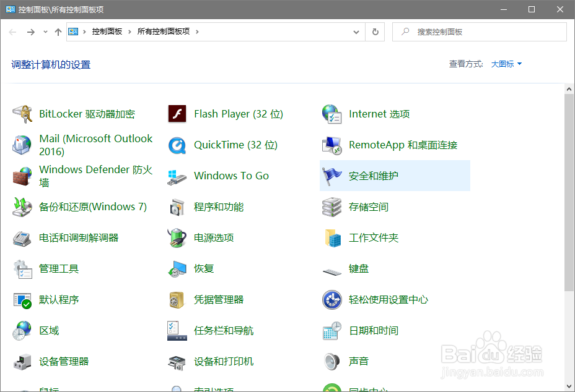Open the 管理工具 gear icon
The width and height of the screenshot is (575, 392).
22,269
